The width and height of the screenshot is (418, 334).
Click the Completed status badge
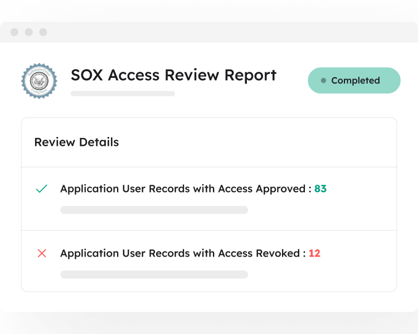click(x=354, y=80)
